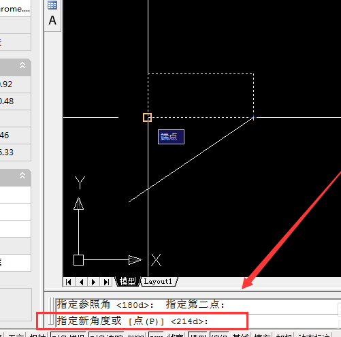Image resolution: width=341 pixels, height=337 pixels.
Task: Click the command history line 指定参照角 <180d>
Action: (x=105, y=304)
